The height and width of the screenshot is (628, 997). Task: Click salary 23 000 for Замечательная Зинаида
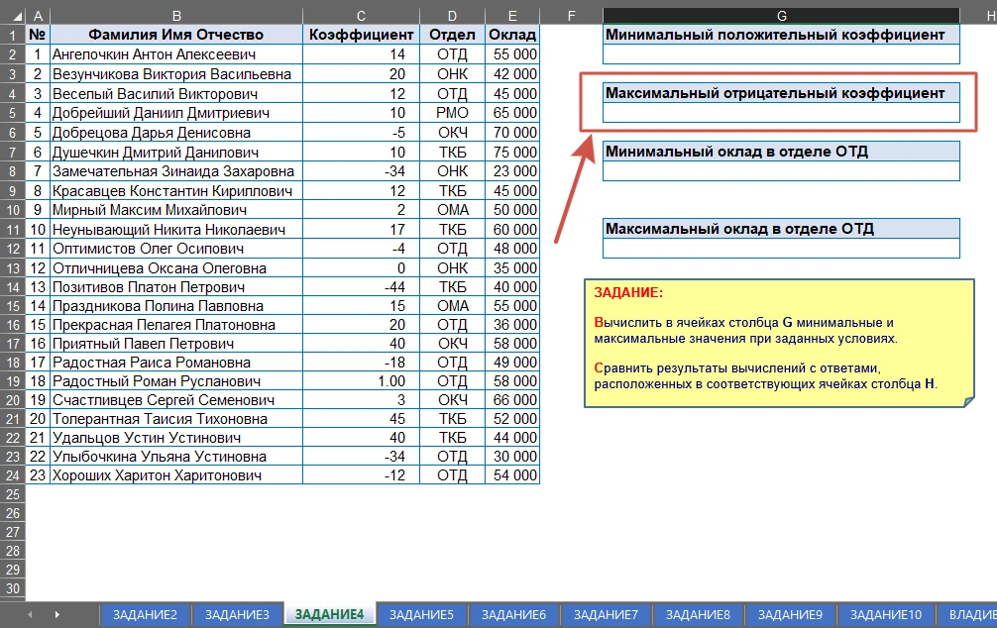click(x=512, y=171)
